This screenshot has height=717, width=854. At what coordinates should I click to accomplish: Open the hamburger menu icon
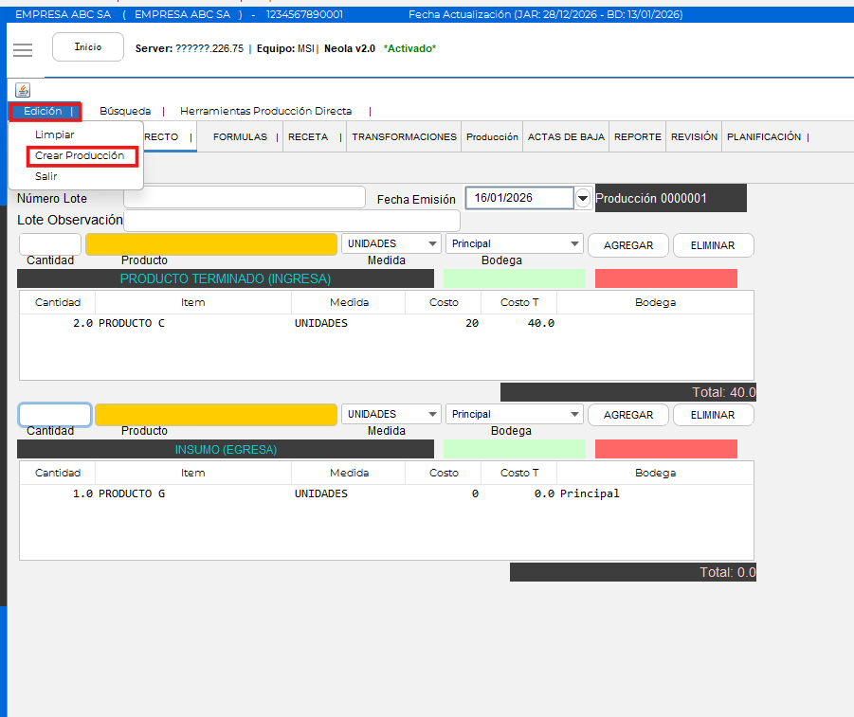23,49
